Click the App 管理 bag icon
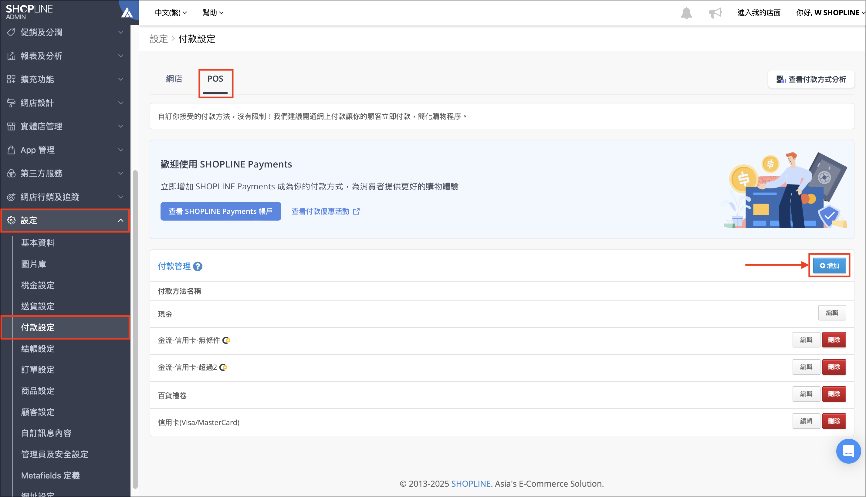866x497 pixels. coord(11,150)
